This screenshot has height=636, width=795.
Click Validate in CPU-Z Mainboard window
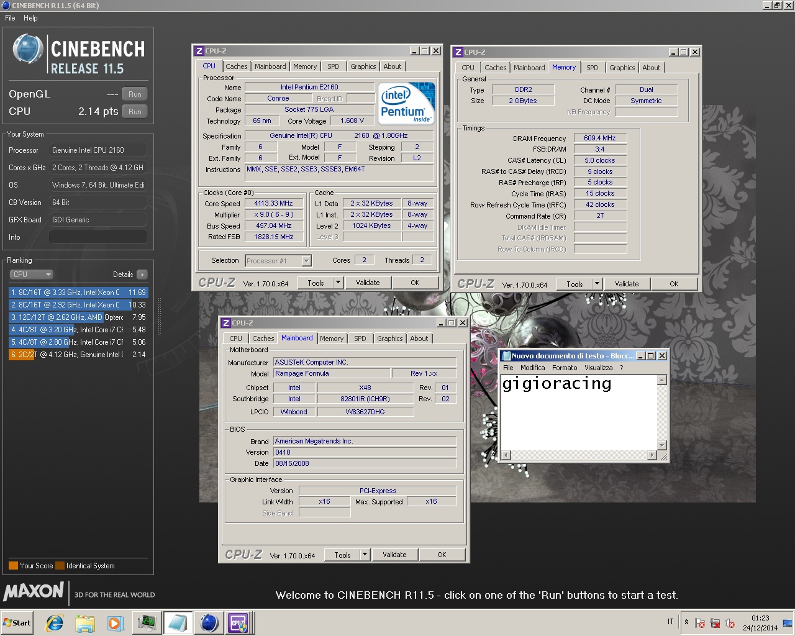pyautogui.click(x=394, y=555)
